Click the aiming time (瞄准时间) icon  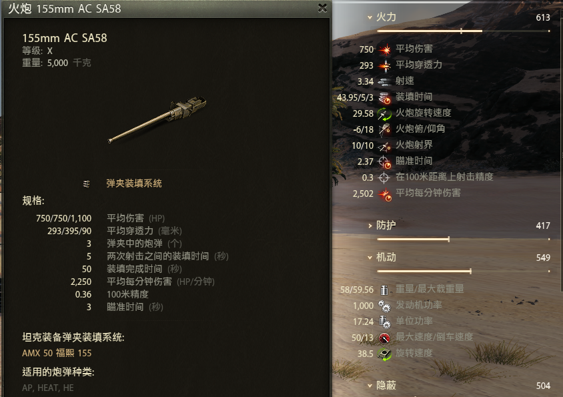pyautogui.click(x=385, y=161)
